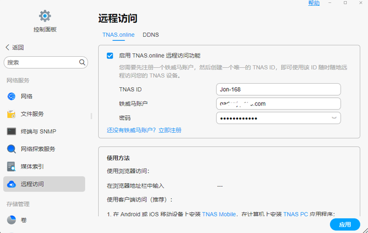Click the back chevron arrow icon
The width and height of the screenshot is (368, 233).
(x=7, y=47)
